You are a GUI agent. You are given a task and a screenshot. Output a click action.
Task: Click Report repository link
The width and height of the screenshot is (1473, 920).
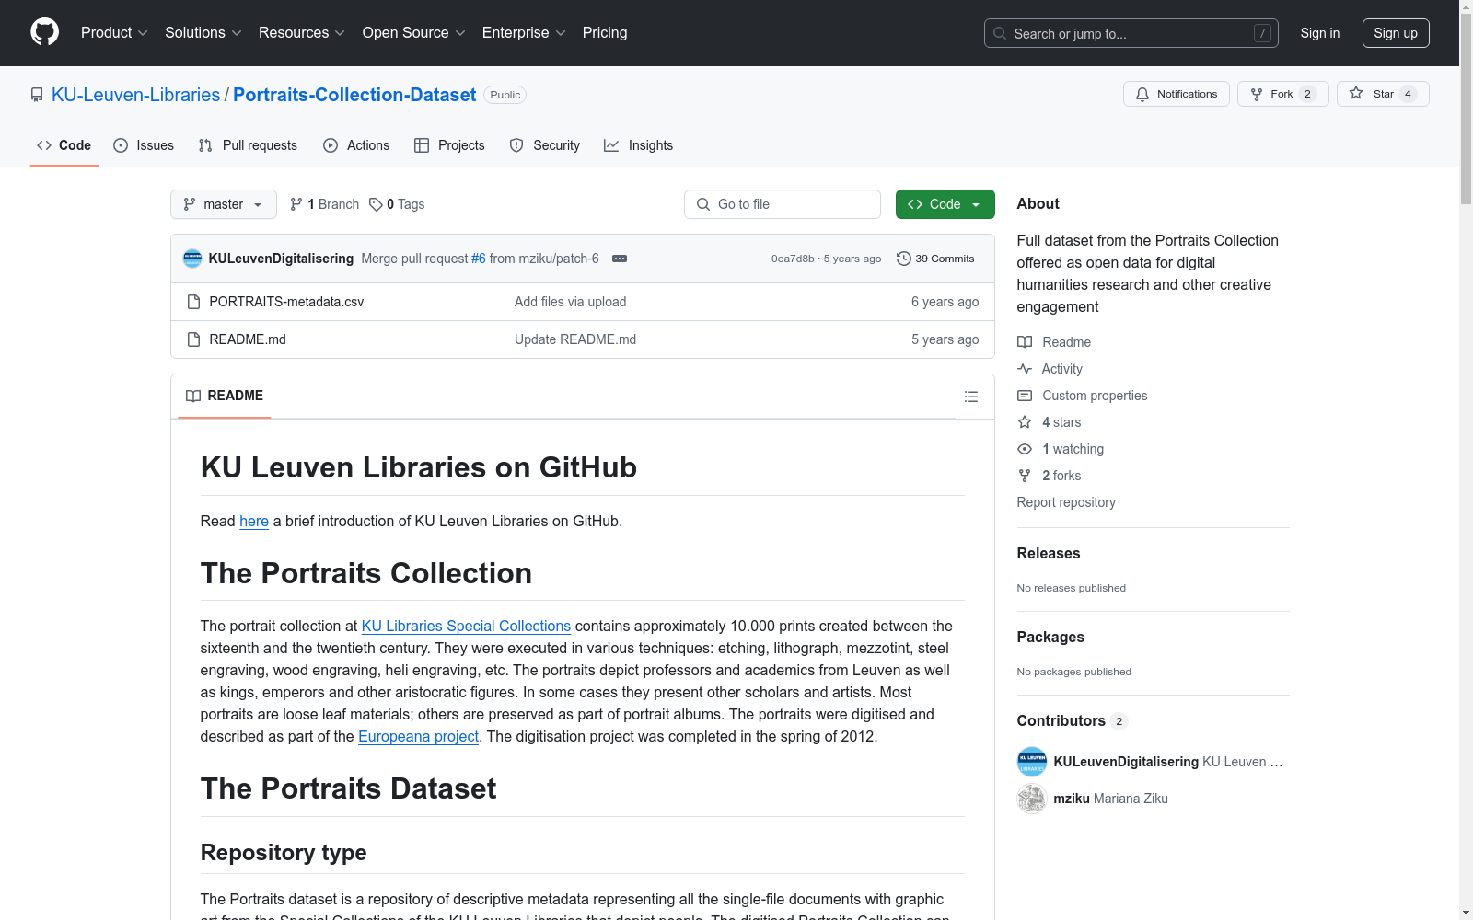click(x=1066, y=502)
